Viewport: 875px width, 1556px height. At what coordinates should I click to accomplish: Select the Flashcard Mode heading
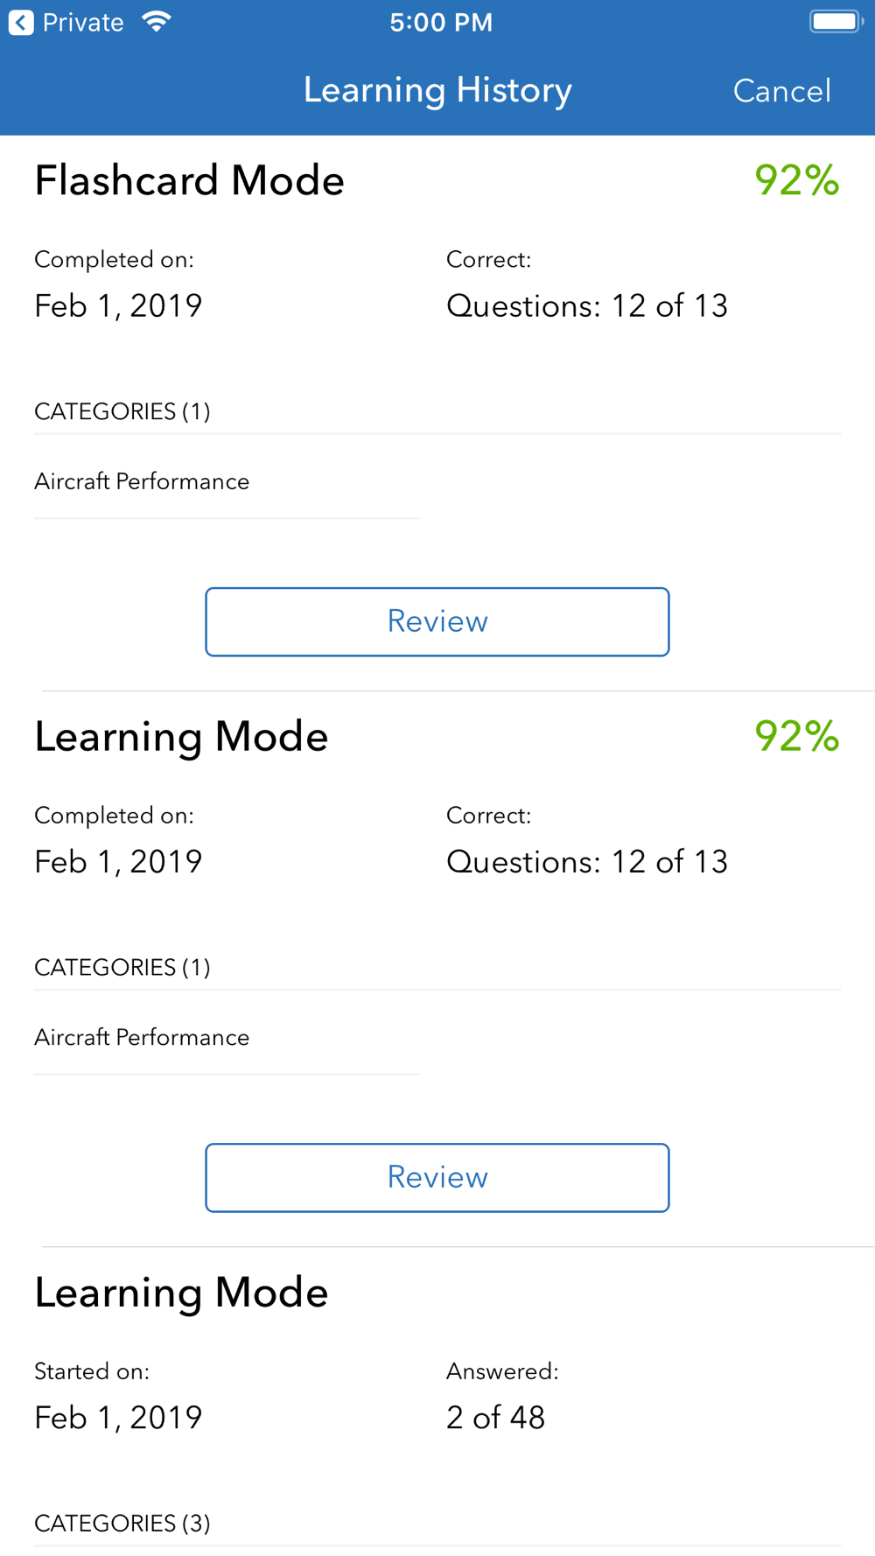189,180
